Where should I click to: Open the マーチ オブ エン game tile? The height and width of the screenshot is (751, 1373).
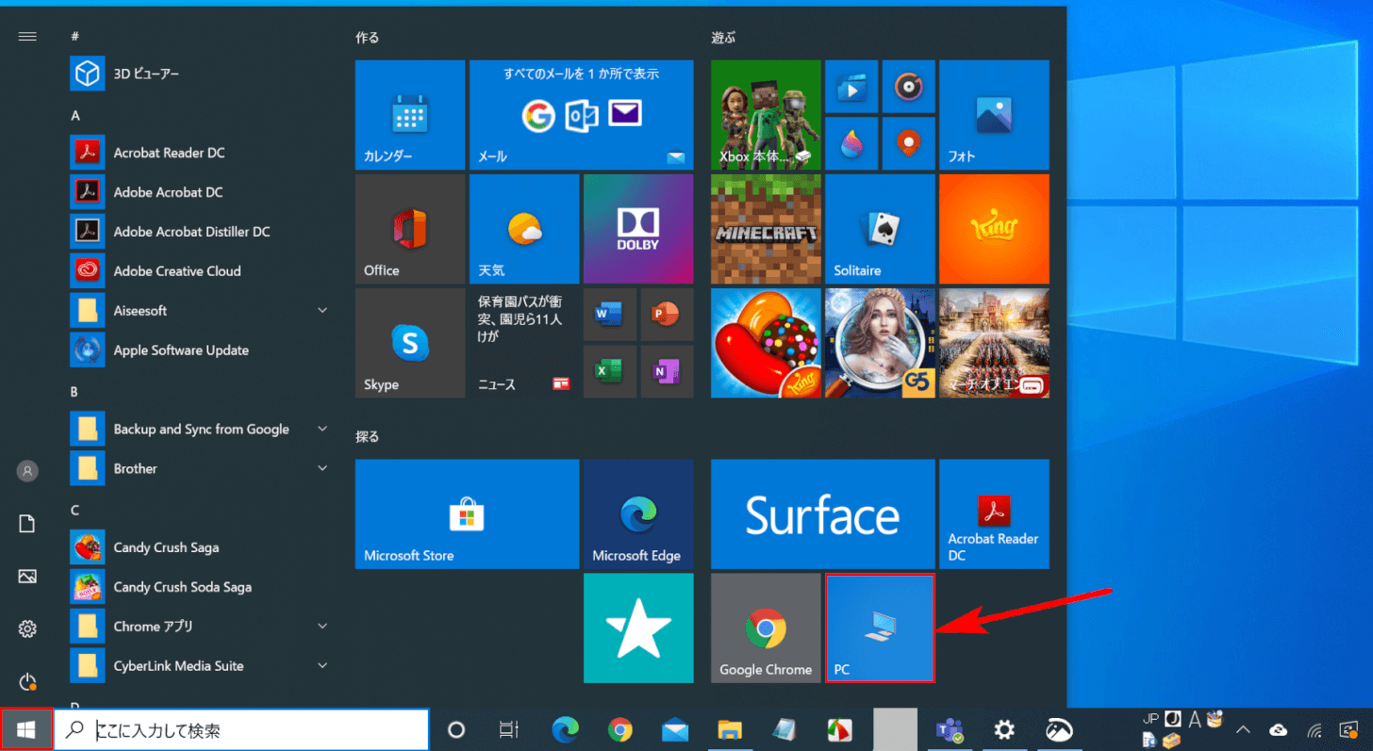point(994,343)
